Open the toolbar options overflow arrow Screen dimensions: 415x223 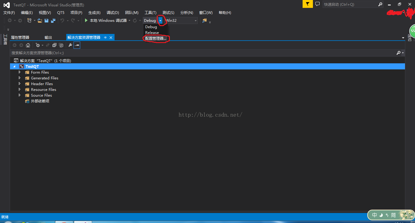point(210,22)
